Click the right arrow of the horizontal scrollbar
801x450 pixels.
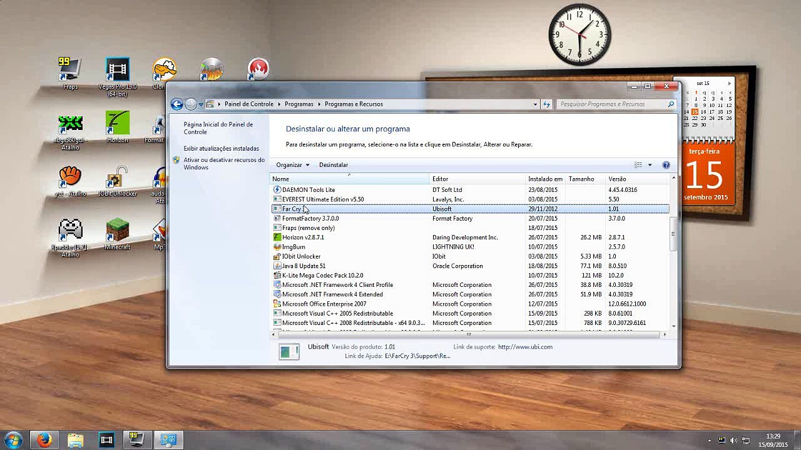click(x=665, y=334)
